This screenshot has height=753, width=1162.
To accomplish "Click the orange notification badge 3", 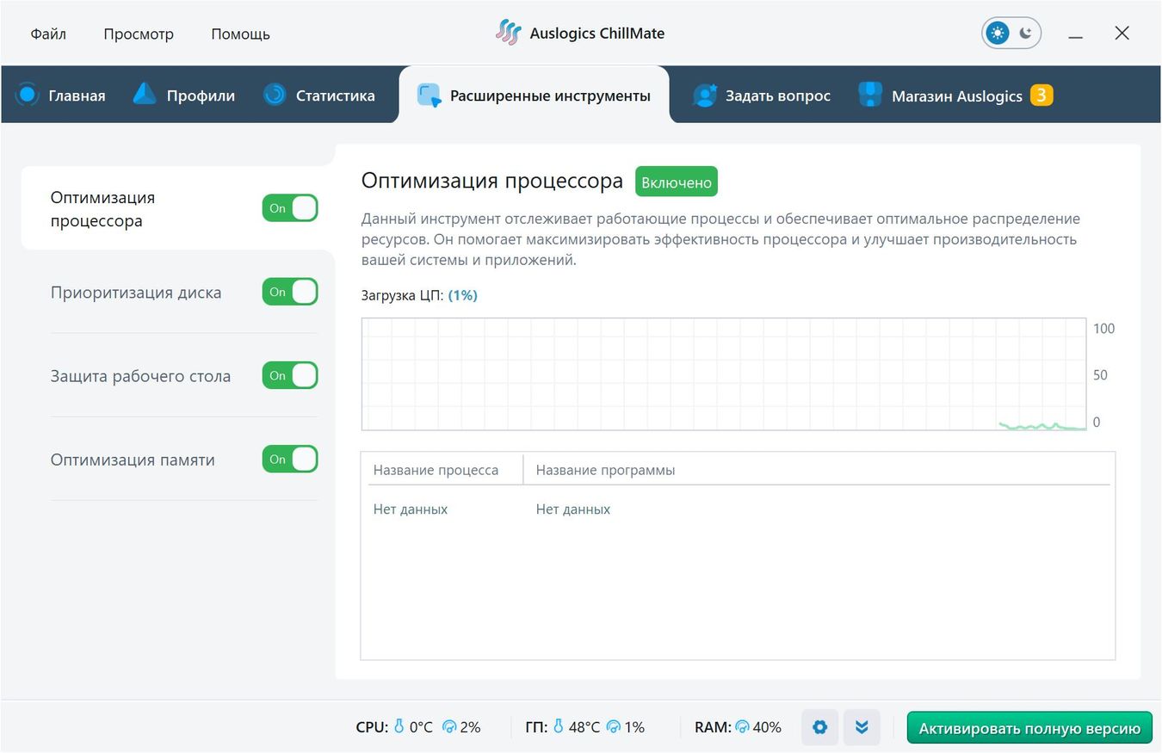I will [1041, 95].
